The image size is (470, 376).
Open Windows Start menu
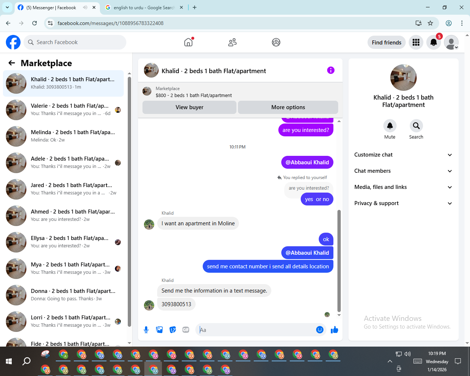9,361
